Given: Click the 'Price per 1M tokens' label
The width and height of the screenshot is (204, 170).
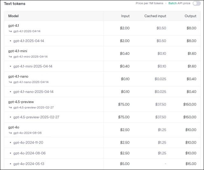Looking at the screenshot, I should click(149, 3).
